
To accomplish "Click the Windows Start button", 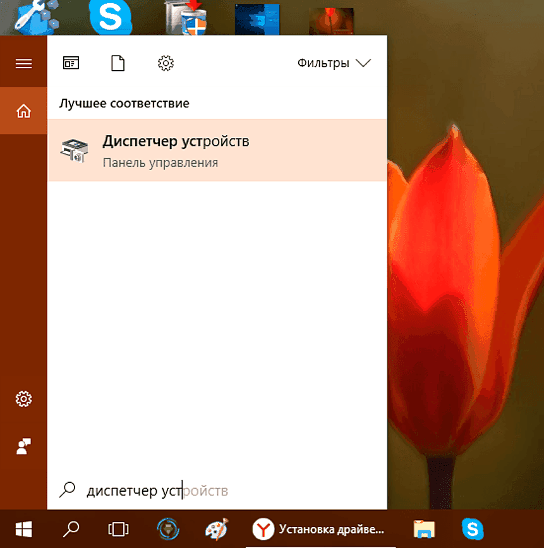I will coord(24,528).
